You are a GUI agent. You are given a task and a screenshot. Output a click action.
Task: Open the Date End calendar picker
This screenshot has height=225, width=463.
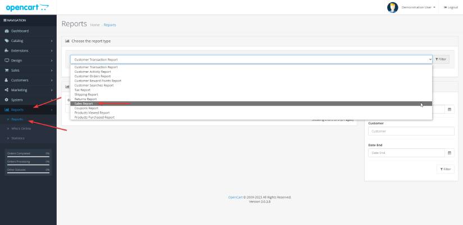click(450, 153)
